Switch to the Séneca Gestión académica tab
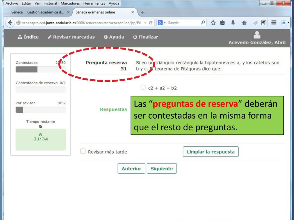The image size is (294, 220). tap(38, 12)
